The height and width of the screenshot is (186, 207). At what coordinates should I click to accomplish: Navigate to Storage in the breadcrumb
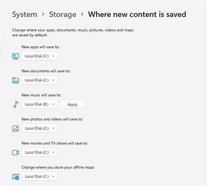pos(62,14)
